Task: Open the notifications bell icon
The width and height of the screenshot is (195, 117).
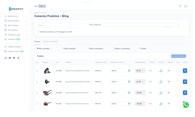Action: (180, 6)
